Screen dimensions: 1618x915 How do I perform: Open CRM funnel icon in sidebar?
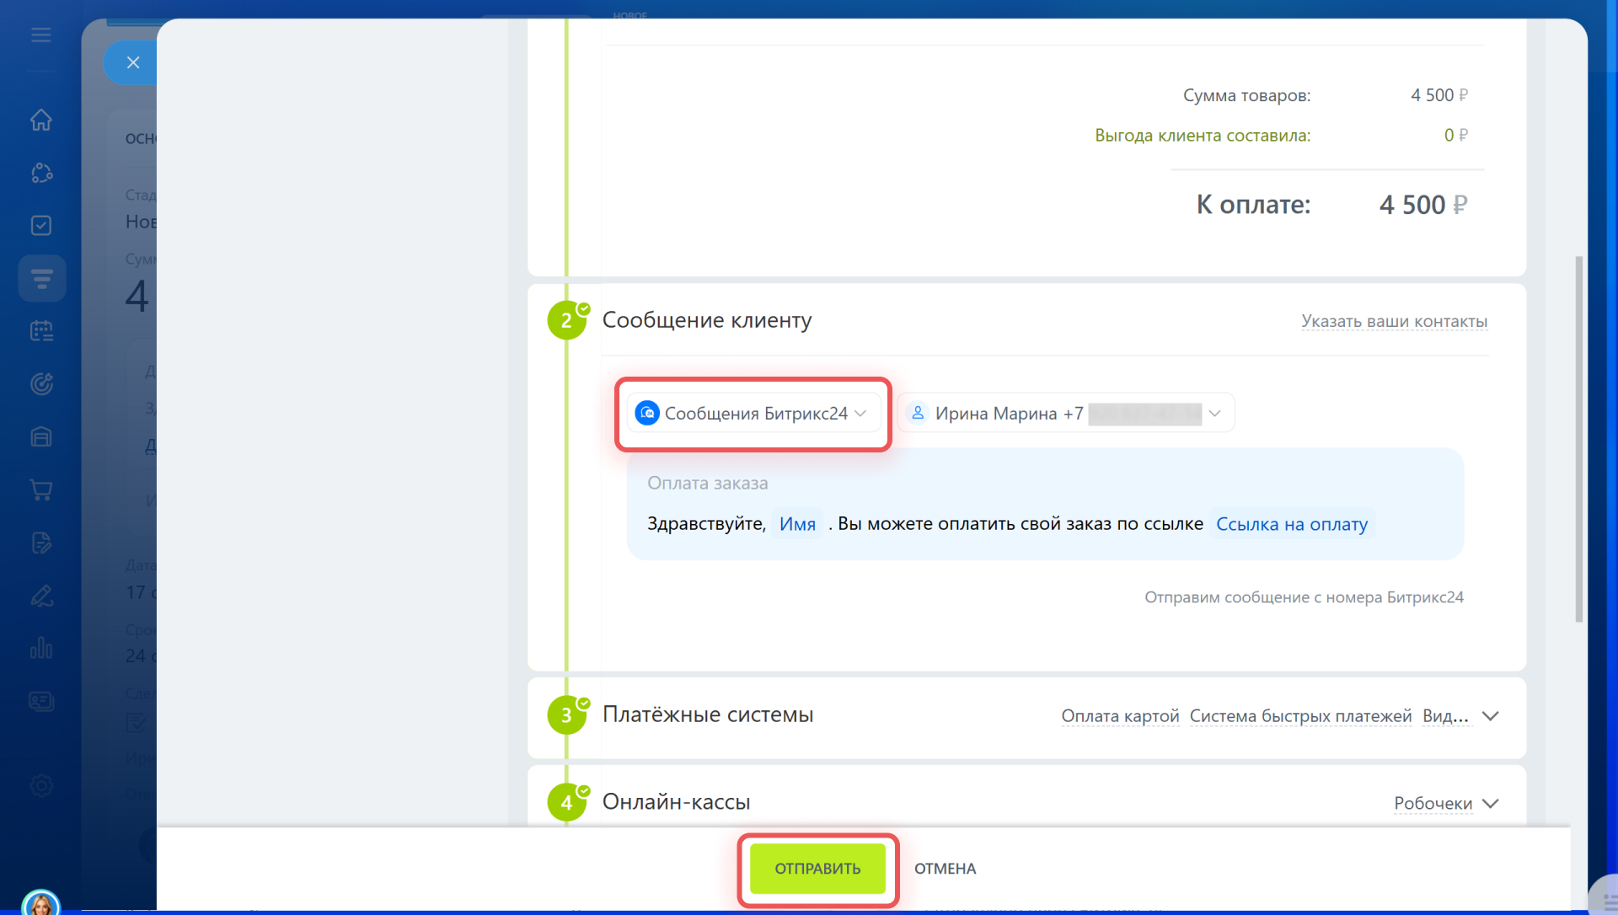41,279
